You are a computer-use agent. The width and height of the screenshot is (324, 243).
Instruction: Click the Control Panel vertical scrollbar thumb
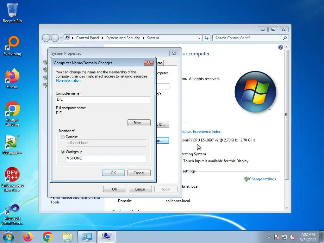[x=286, y=114]
